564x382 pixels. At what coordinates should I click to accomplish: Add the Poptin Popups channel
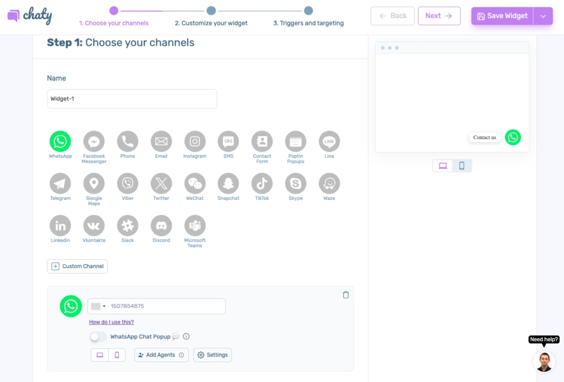pyautogui.click(x=296, y=141)
